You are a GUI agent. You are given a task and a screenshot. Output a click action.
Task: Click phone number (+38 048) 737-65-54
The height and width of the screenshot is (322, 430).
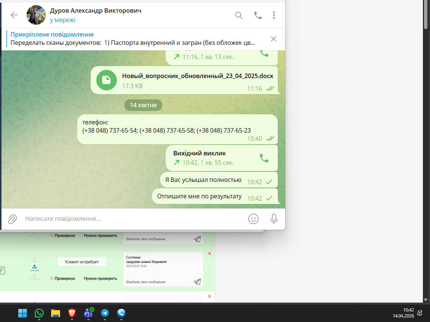(x=110, y=130)
